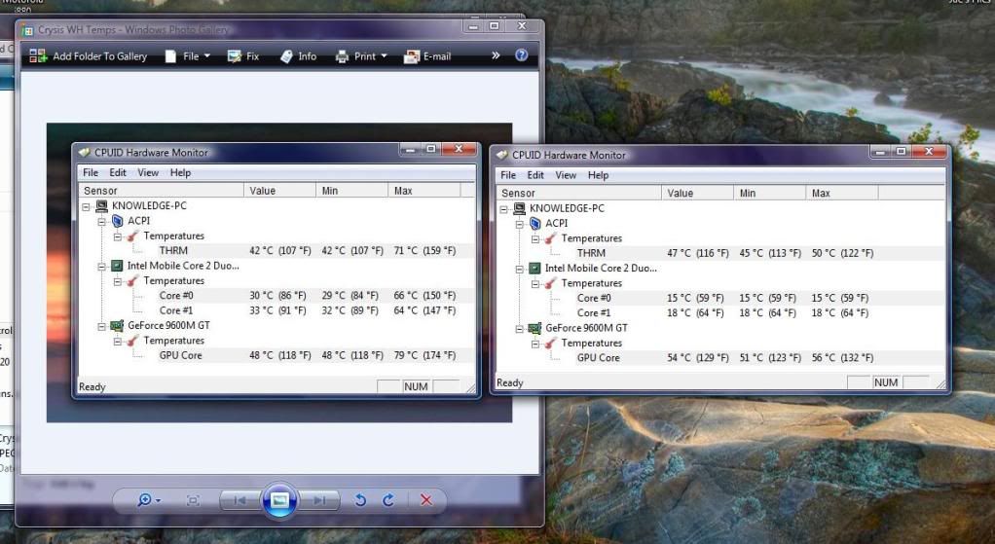The width and height of the screenshot is (995, 544).
Task: Open File menu in right Hardware Monitor window
Action: [508, 175]
